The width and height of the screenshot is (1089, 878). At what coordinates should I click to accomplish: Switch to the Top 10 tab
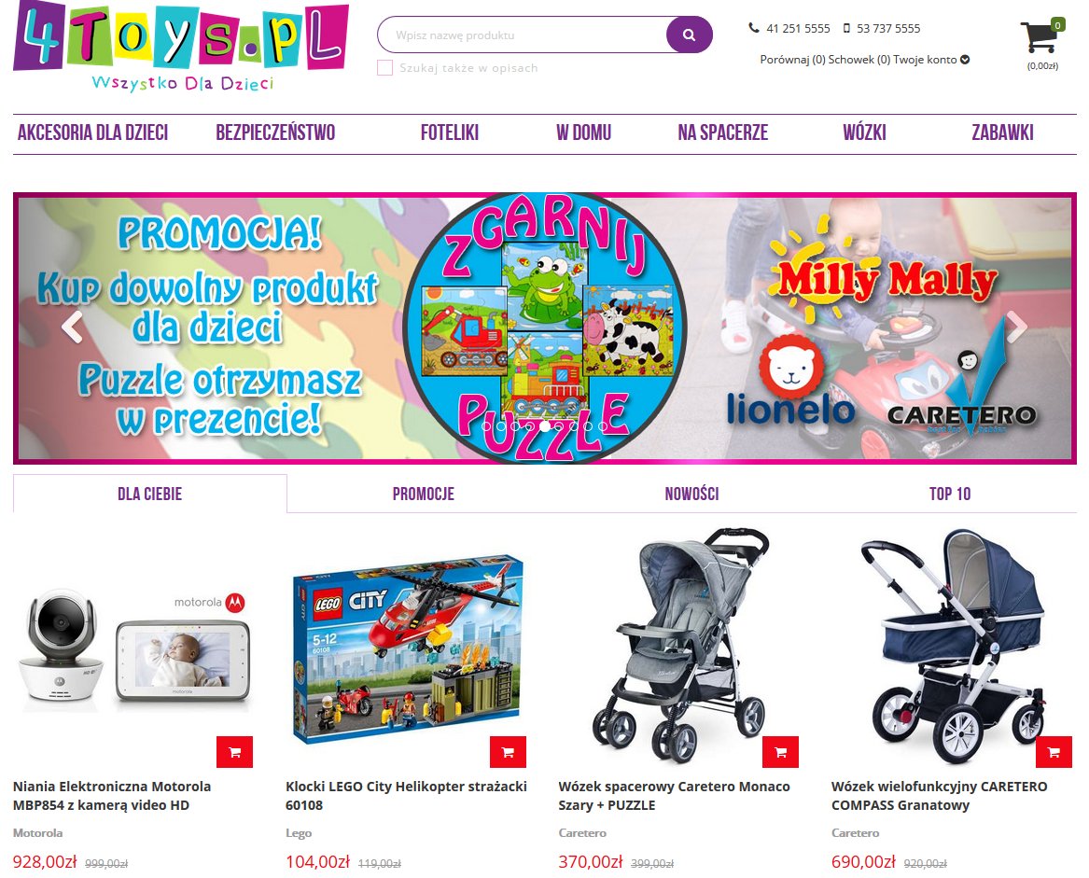pyautogui.click(x=949, y=494)
